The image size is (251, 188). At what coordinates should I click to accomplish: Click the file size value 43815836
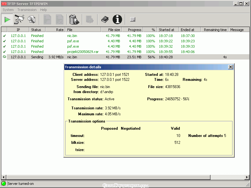pos(173,87)
